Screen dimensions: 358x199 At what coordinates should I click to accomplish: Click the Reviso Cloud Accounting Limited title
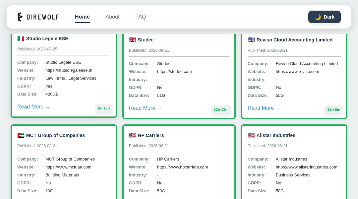click(294, 40)
